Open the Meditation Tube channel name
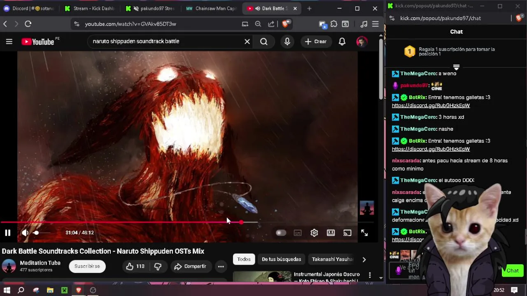Image resolution: width=527 pixels, height=296 pixels. 40,263
